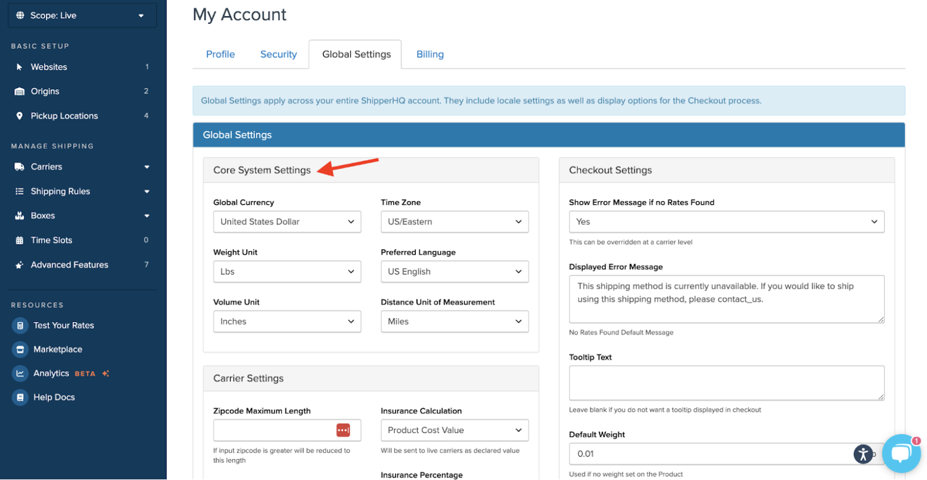
Task: Open Show Error Message if no Rates dropdown
Action: click(726, 222)
